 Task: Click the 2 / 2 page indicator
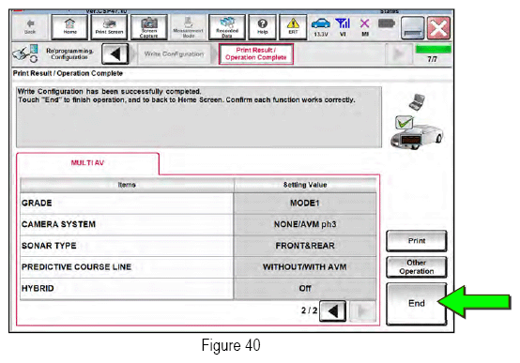coord(309,310)
